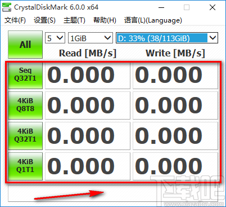The image size is (226, 207).
Task: Run the 4KiB Q1T1 test
Action: point(25,166)
